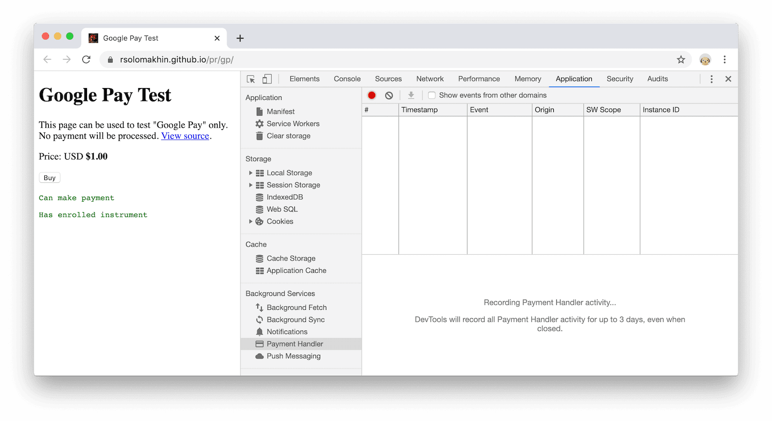Open the DevTools Console tab
Screen dimensions: 772x421
pos(347,79)
